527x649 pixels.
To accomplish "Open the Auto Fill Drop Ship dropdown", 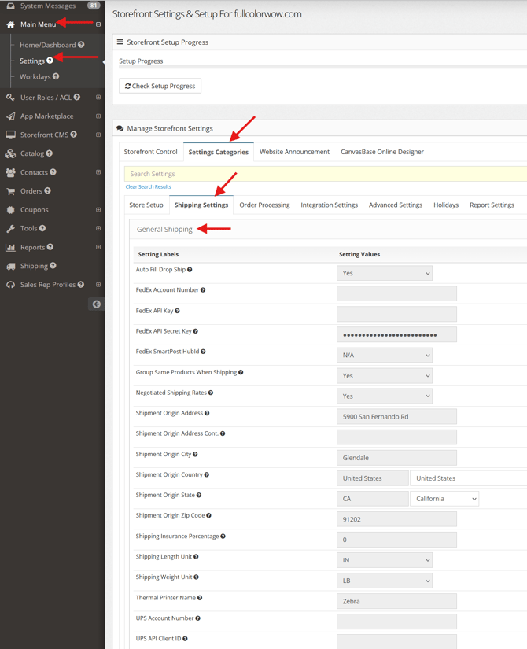I will [384, 273].
